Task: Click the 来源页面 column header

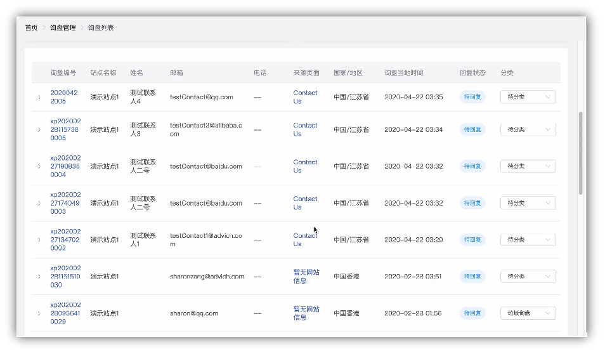Action: tap(306, 72)
